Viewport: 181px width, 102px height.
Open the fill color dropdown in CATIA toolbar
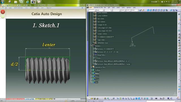[x=95, y=10]
